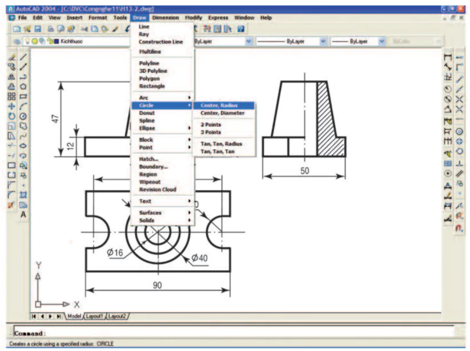470x351 pixels.
Task: Create a new drawing with New icon
Action: click(x=17, y=29)
